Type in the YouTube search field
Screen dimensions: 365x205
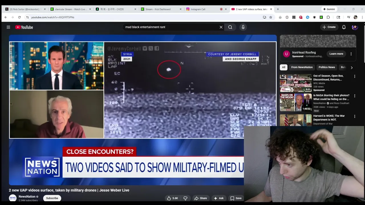coord(171,27)
